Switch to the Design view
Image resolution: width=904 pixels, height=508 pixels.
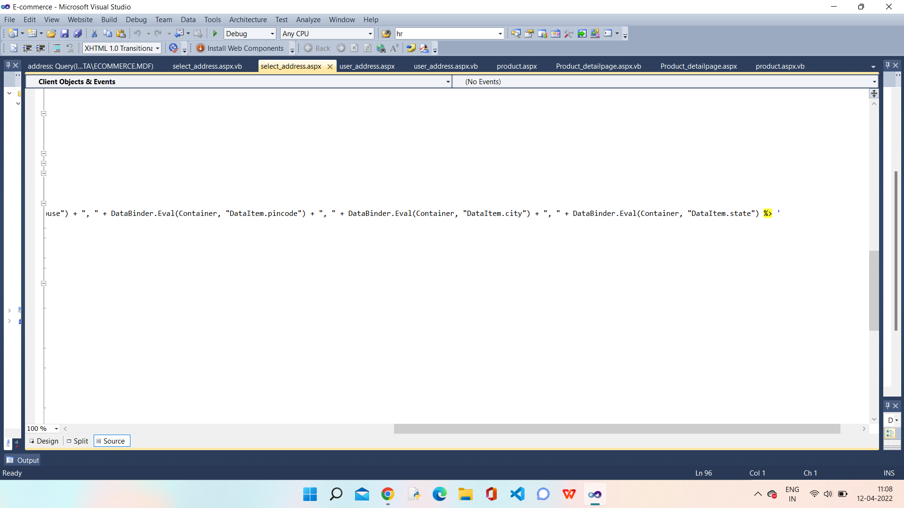tap(44, 441)
